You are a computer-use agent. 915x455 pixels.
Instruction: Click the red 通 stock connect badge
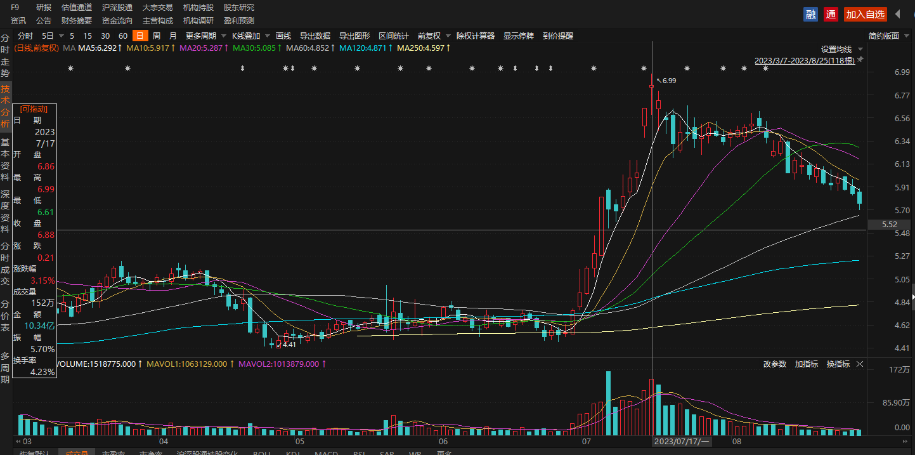pyautogui.click(x=831, y=15)
